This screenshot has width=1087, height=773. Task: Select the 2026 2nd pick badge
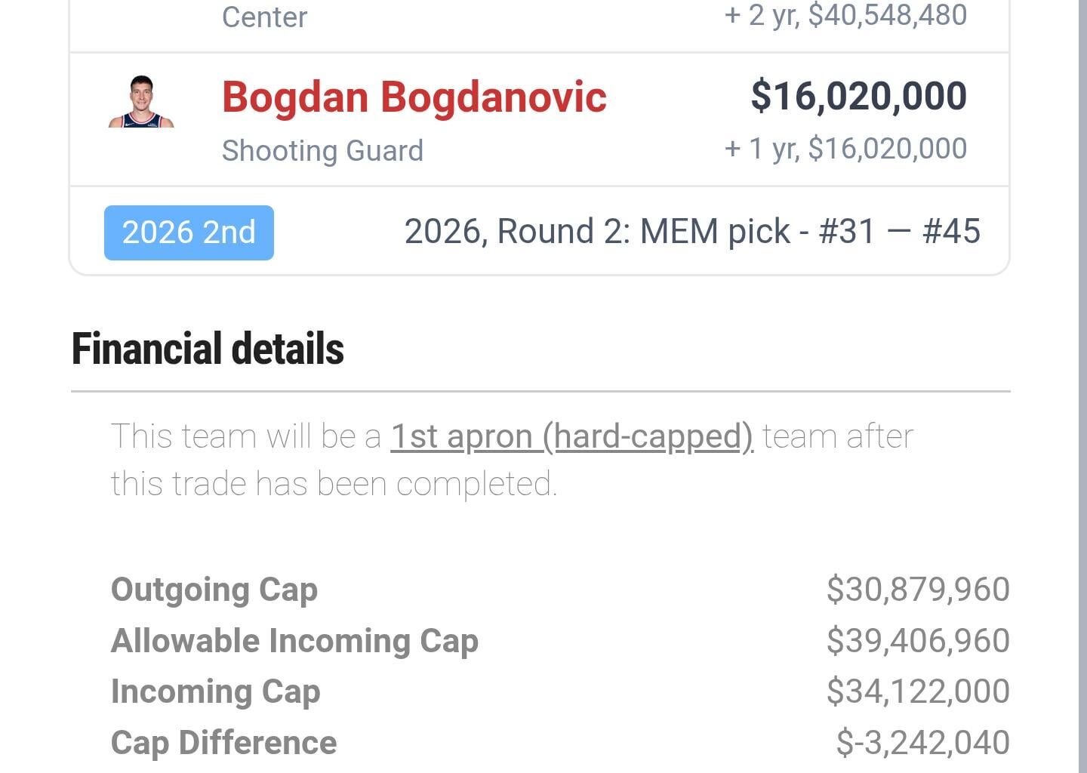coord(188,232)
